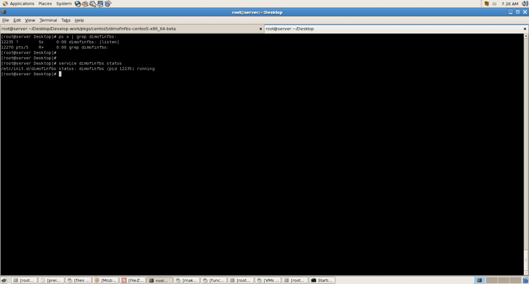Switch to the dimofinfbs-centos5-x86_64-beta tab
Viewport: 529px width, 284px height.
[132, 29]
